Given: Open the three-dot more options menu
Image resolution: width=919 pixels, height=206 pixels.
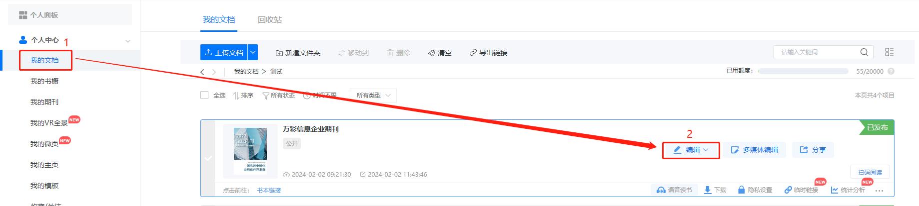Looking at the screenshot, I should pyautogui.click(x=880, y=191).
